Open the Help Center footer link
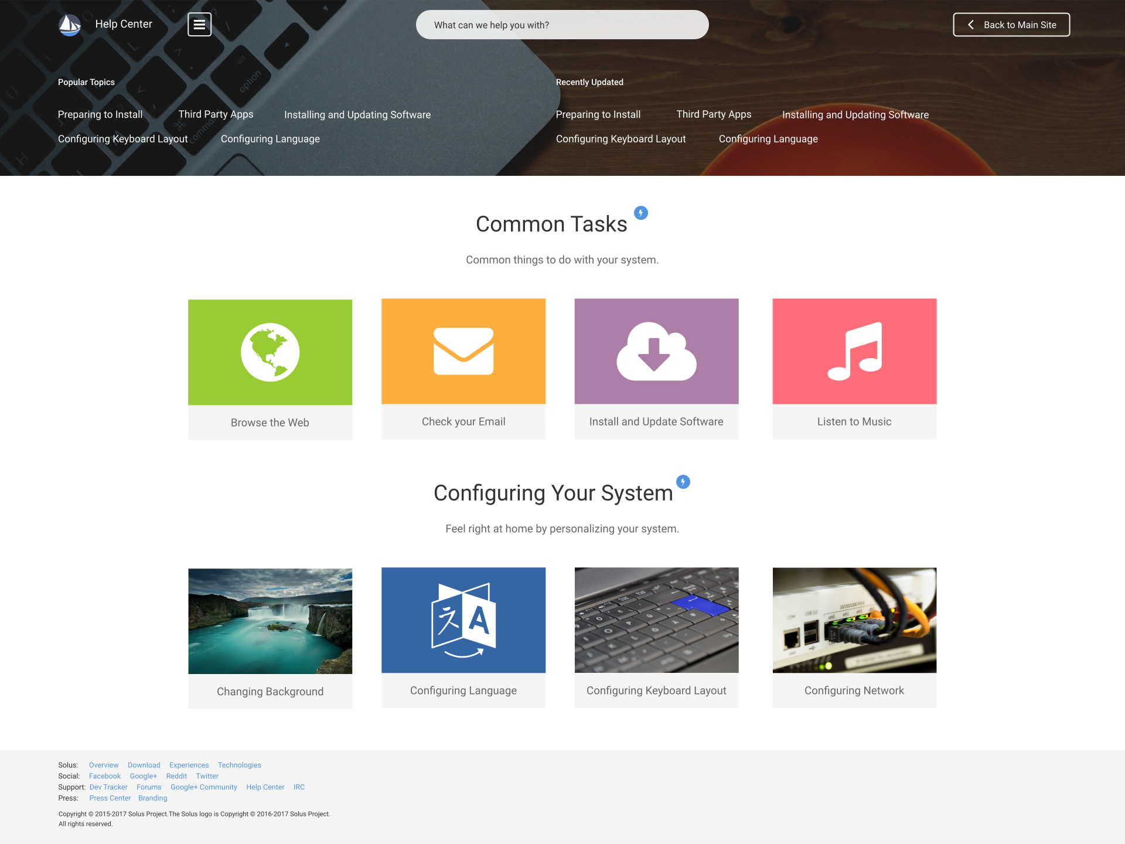Image resolution: width=1125 pixels, height=844 pixels. (x=265, y=787)
